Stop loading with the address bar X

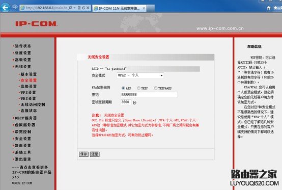tap(88, 8)
